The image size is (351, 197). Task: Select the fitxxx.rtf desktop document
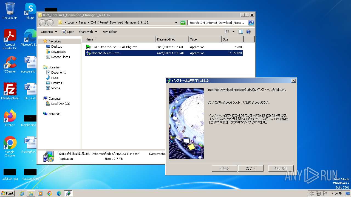[30, 91]
